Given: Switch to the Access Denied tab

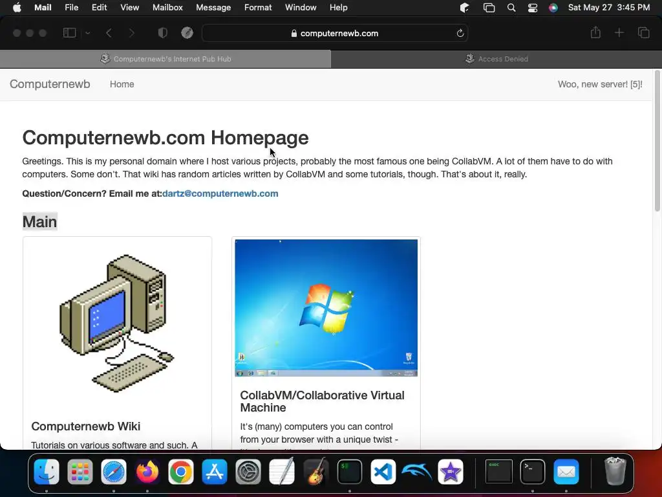Looking at the screenshot, I should click(x=496, y=59).
